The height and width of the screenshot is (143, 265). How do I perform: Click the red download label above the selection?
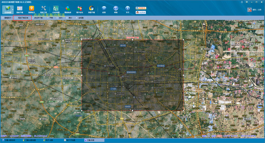(132, 38)
